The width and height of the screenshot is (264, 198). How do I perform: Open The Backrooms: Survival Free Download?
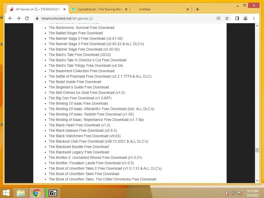pyautogui.click(x=81, y=28)
